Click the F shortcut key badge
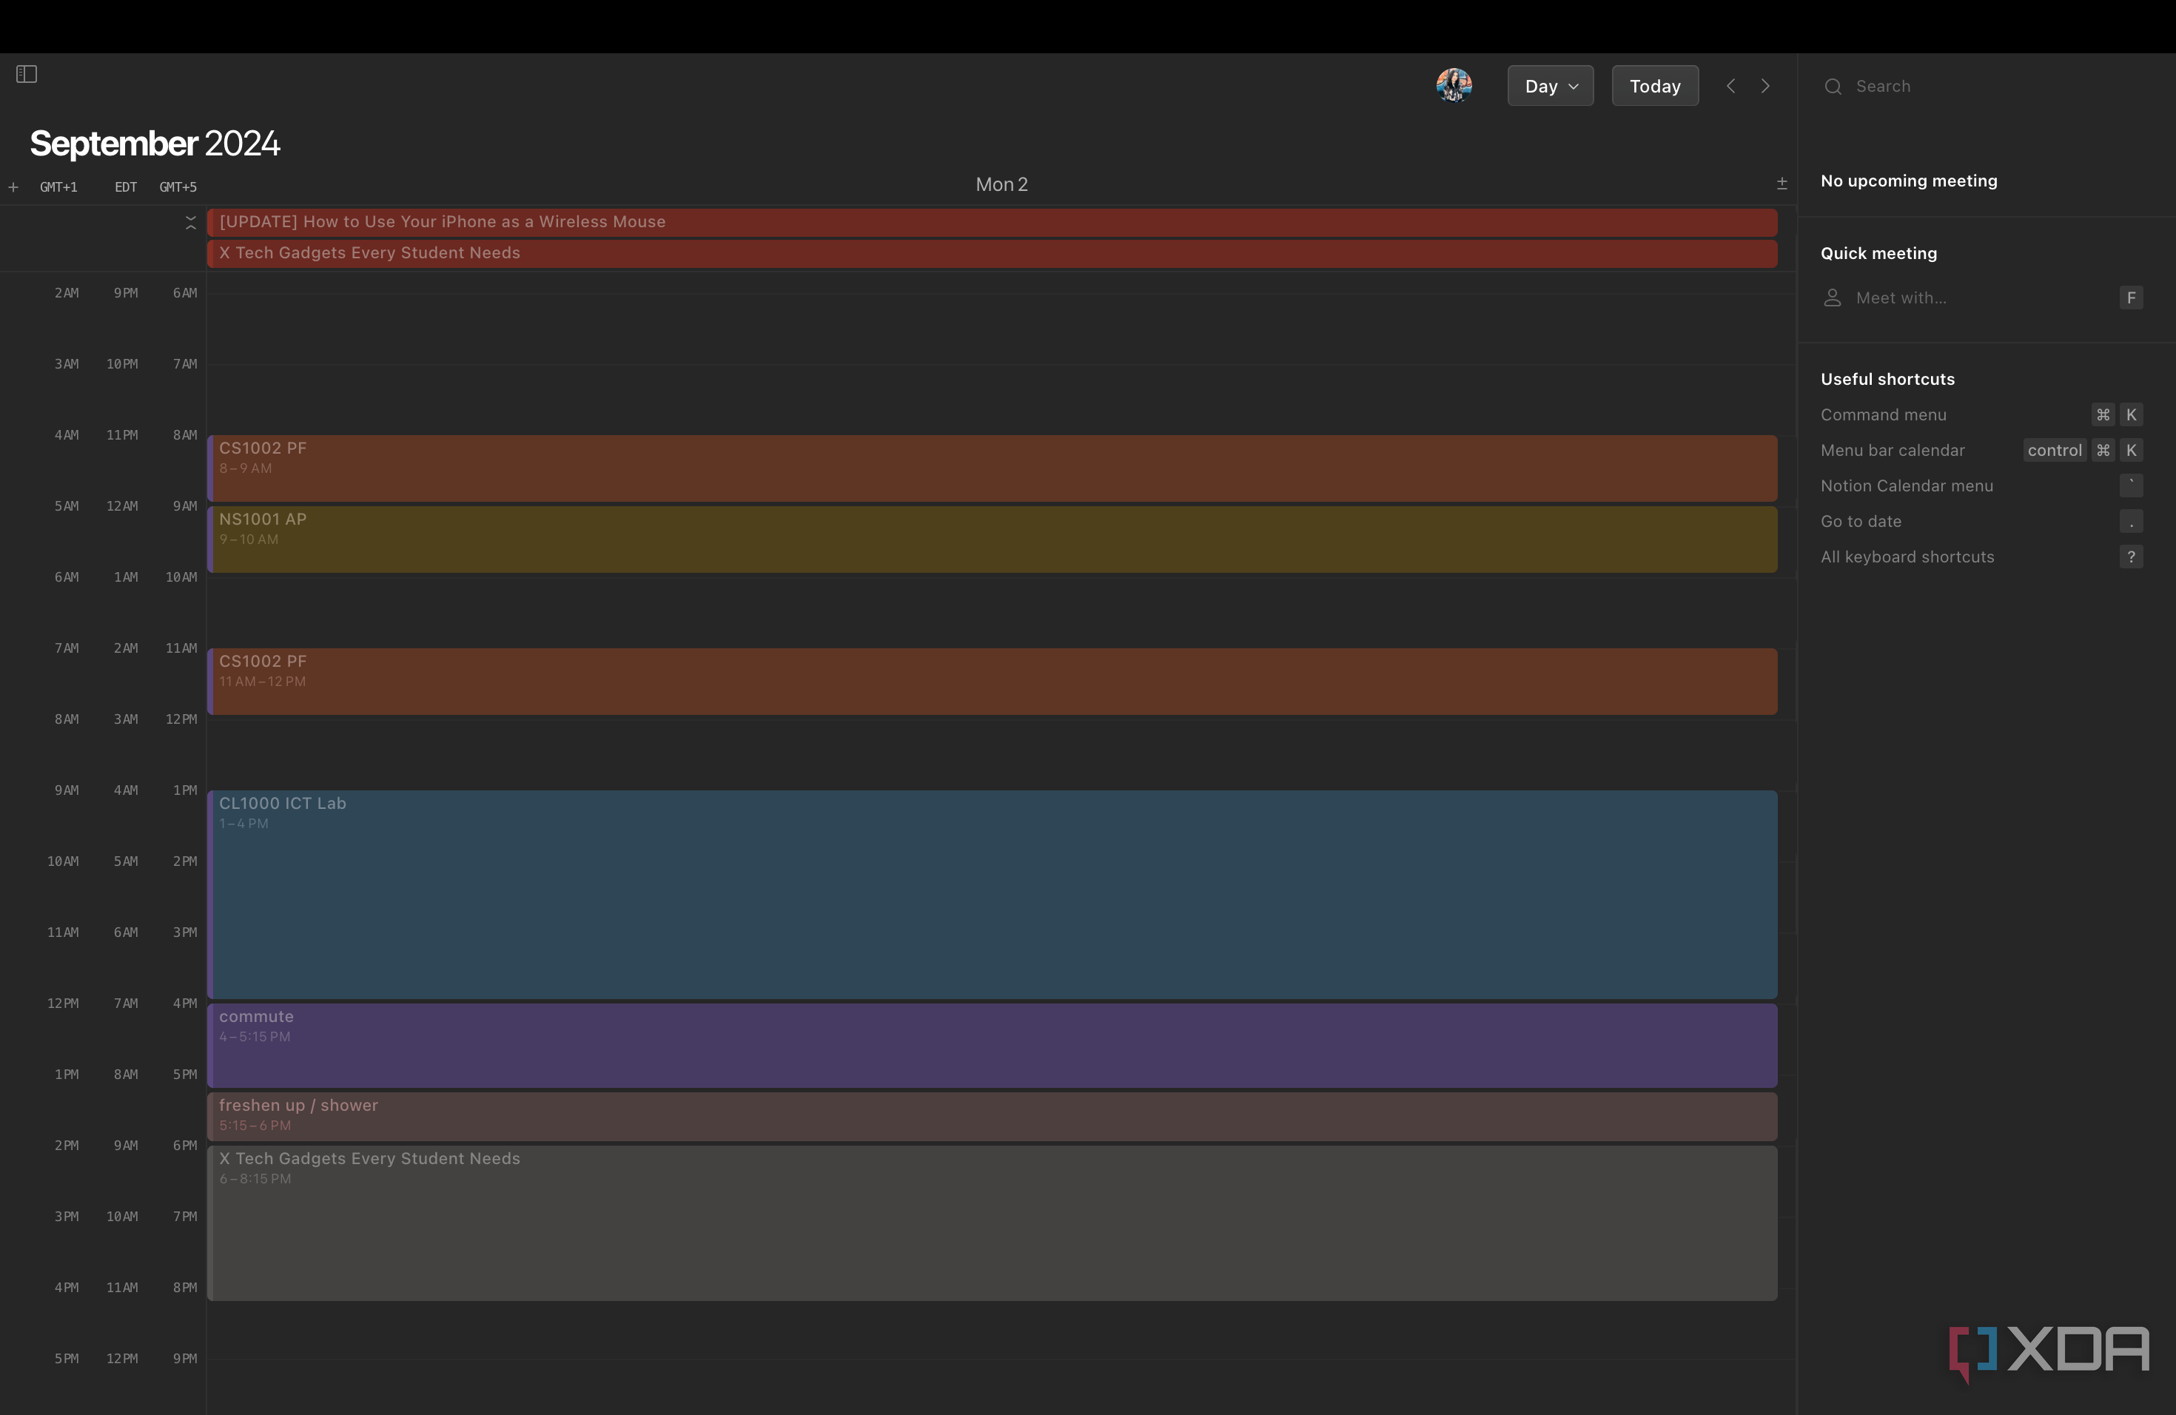The image size is (2176, 1415). (x=2131, y=298)
